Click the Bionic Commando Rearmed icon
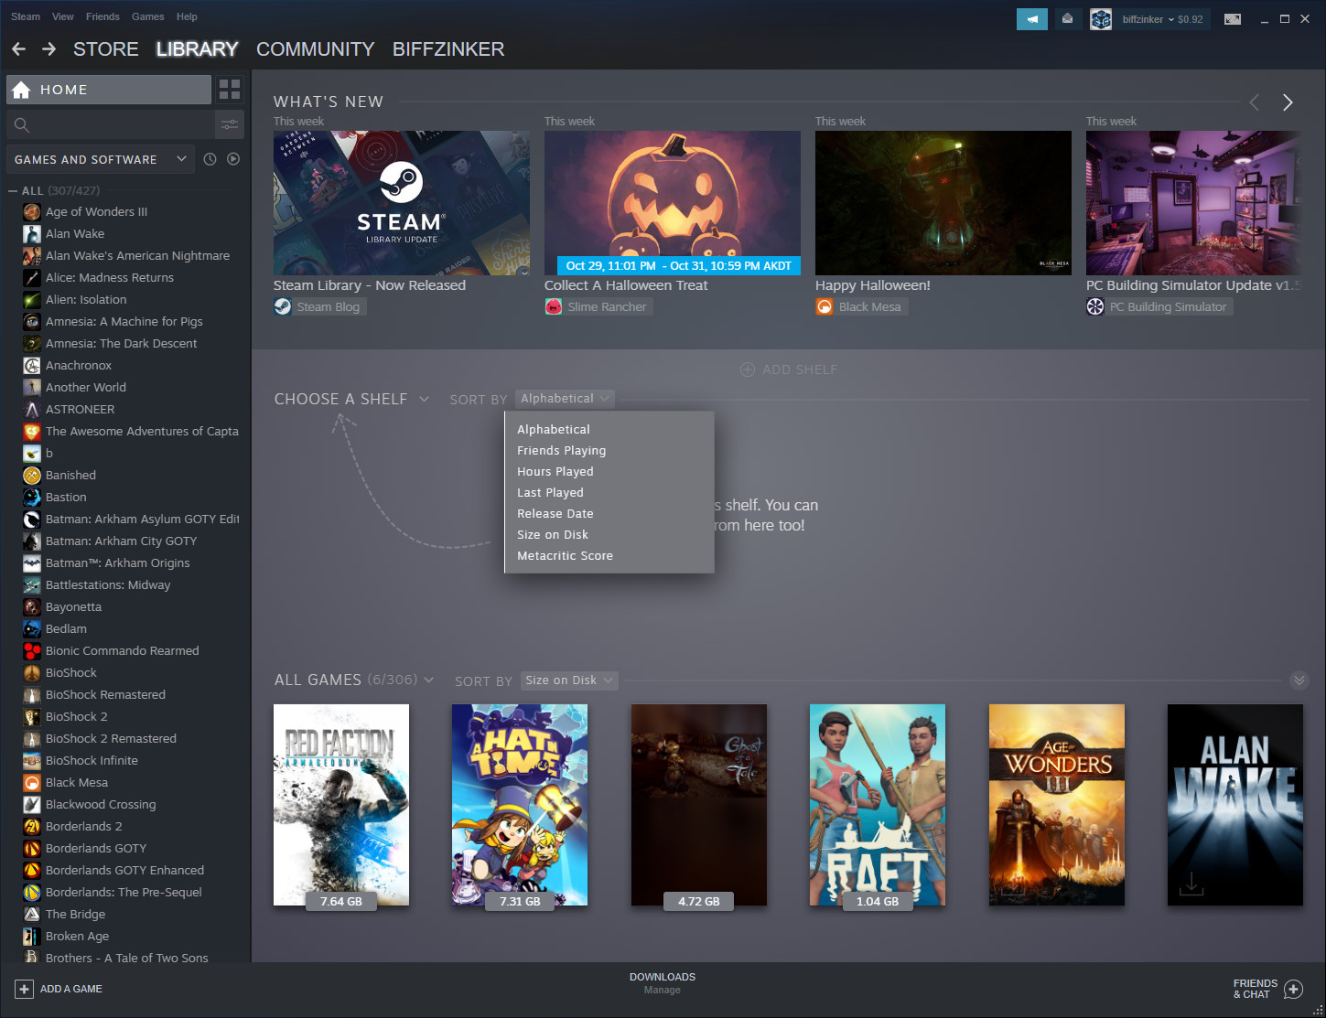 (x=32, y=650)
